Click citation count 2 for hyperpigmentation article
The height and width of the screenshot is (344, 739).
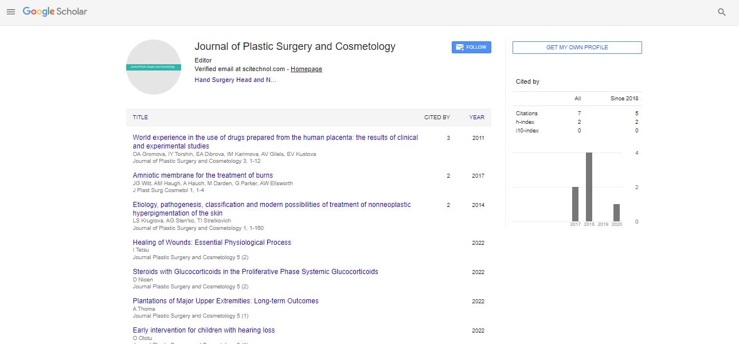[448, 205]
